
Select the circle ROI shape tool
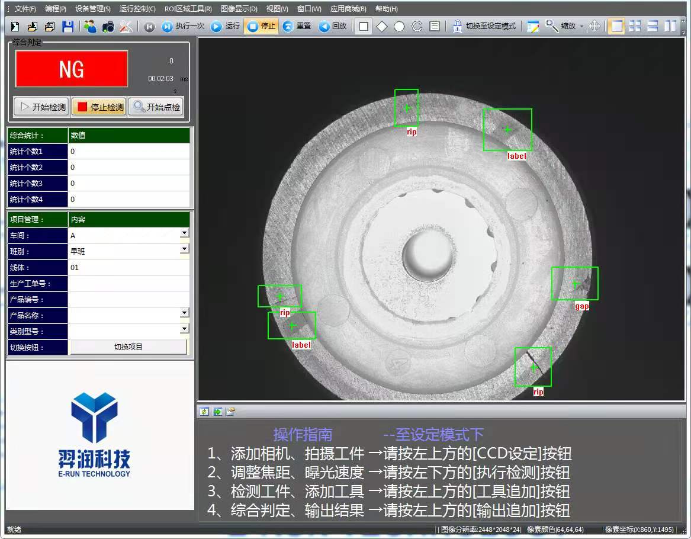tap(399, 27)
